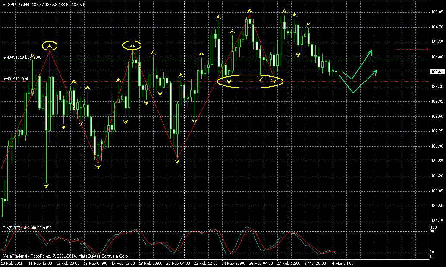Click the '26 Feb 04:00' time label
Image resolution: width=446 pixels, height=267 pixels.
coord(261,263)
